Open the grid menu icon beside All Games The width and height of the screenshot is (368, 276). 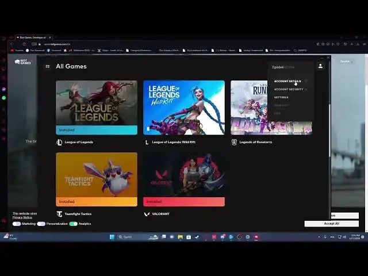click(x=48, y=66)
